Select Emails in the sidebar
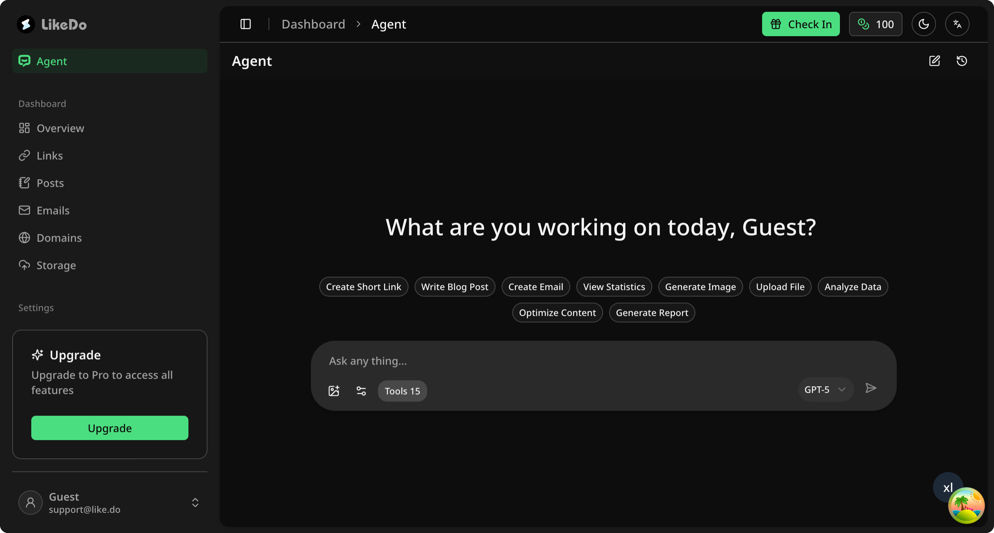Screen dimensions: 994x533 click(53, 210)
